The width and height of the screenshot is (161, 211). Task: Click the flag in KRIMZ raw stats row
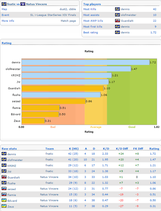[x=4, y=165]
